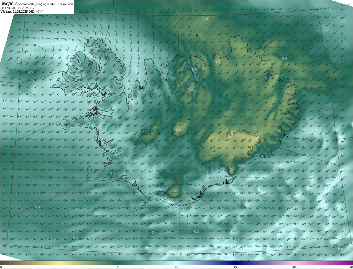Click the 7.6 value on the map
Screen dimensions: 353x269
click(x=344, y=21)
